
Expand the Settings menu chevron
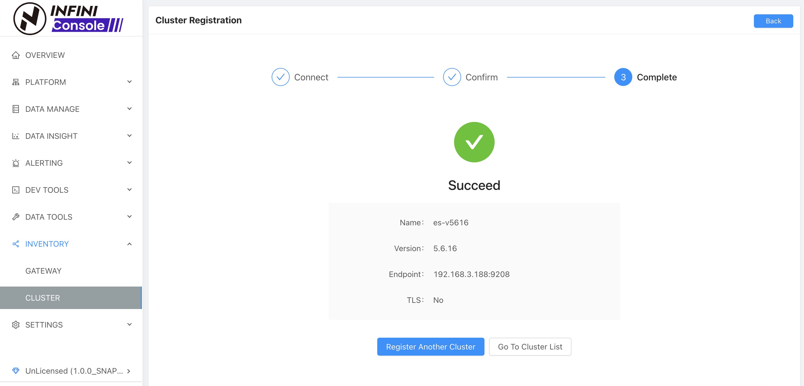129,325
